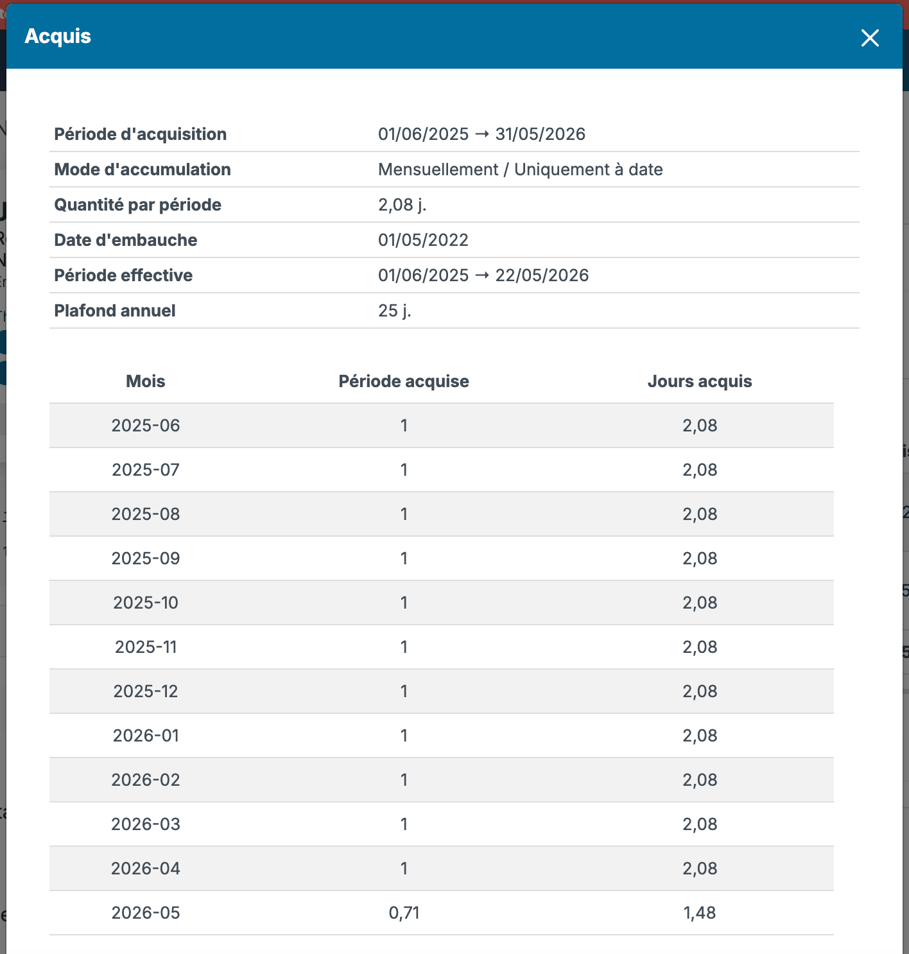909x954 pixels.
Task: Select the hiring date 01/05/2022
Action: [423, 240]
